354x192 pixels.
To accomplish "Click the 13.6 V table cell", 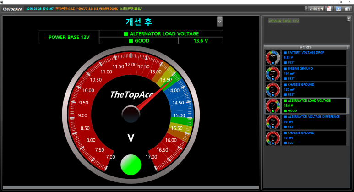I will point(201,41).
